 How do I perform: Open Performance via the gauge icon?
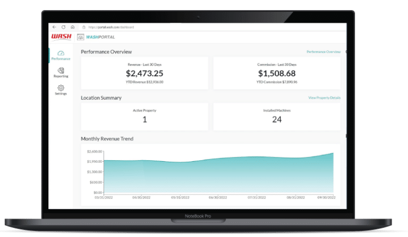pyautogui.click(x=61, y=53)
